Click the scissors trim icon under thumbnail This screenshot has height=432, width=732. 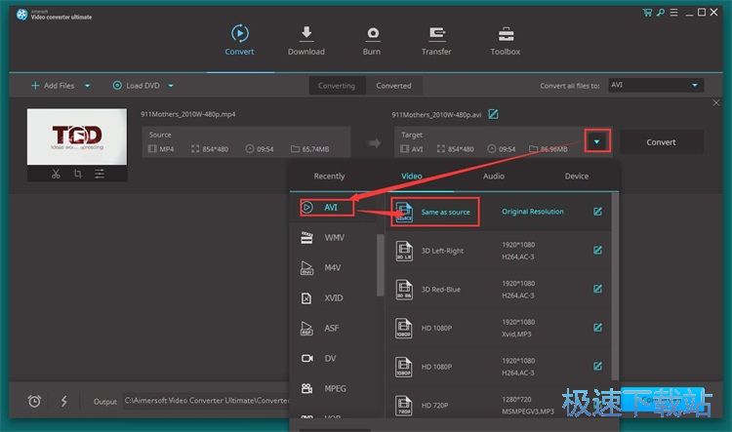click(55, 174)
